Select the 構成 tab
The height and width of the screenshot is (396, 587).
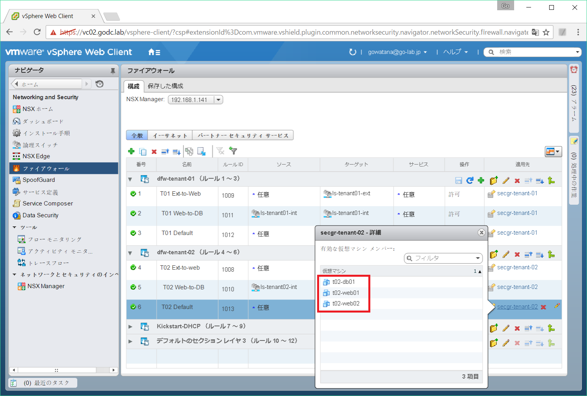[x=134, y=86]
